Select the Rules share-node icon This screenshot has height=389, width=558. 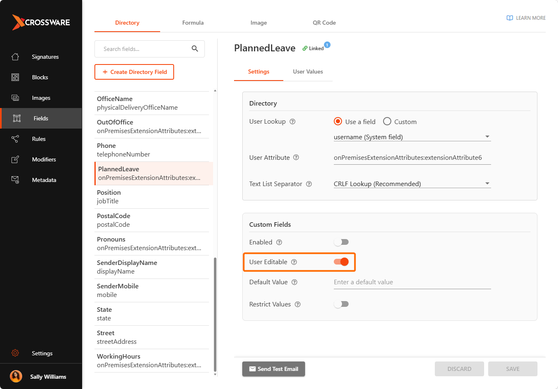tap(15, 139)
